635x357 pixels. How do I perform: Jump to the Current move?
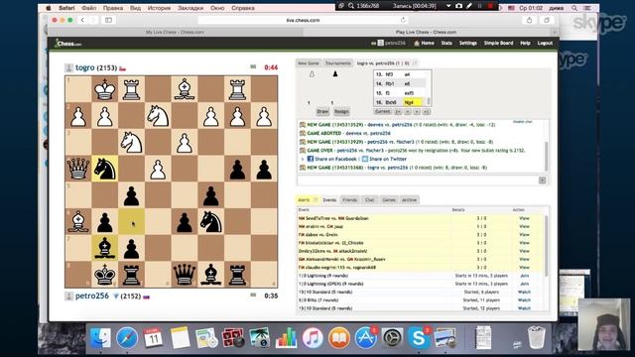[x=382, y=111]
